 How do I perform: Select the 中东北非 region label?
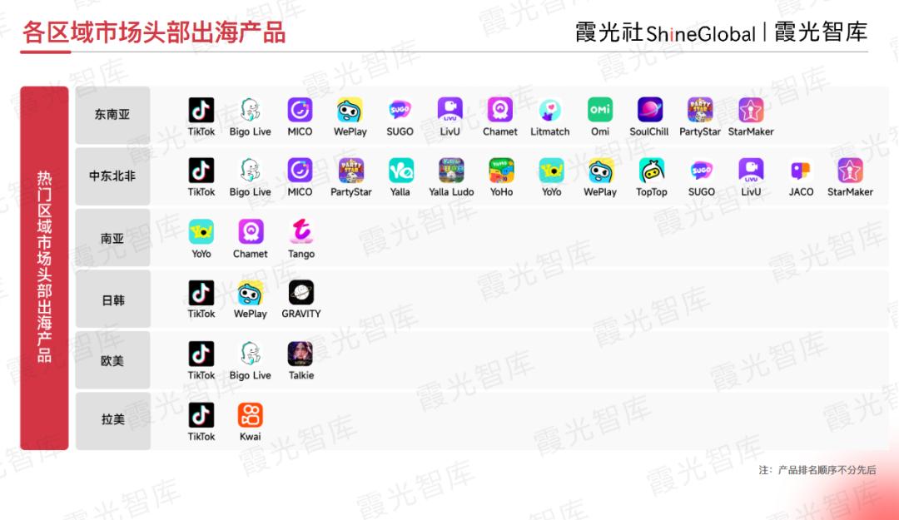click(x=112, y=176)
